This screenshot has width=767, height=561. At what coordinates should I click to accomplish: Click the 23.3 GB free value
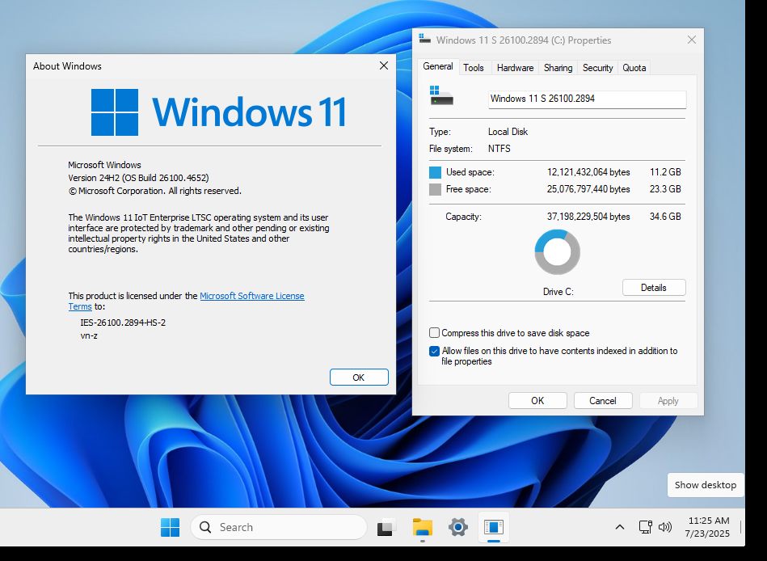[665, 189]
